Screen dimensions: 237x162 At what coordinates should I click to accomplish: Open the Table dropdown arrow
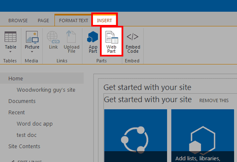pos(10,52)
